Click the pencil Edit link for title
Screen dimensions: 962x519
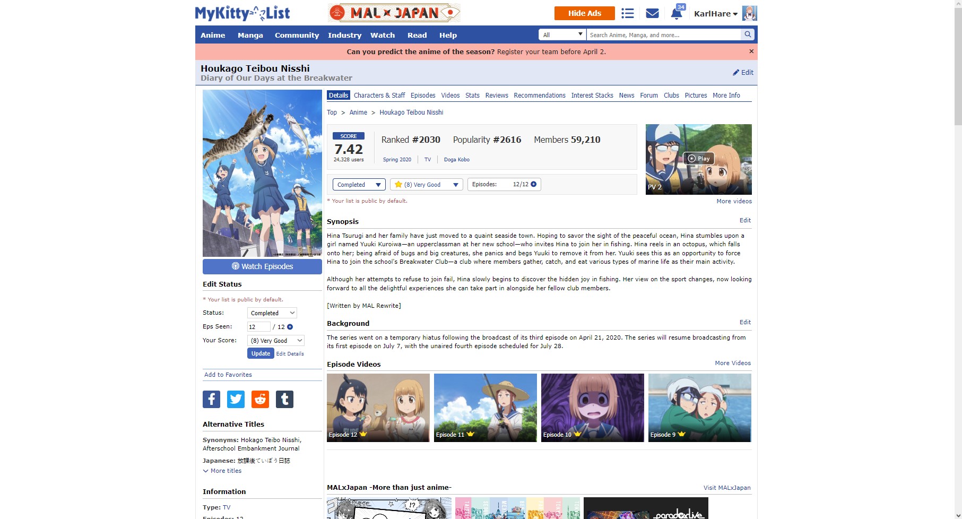[x=743, y=72]
